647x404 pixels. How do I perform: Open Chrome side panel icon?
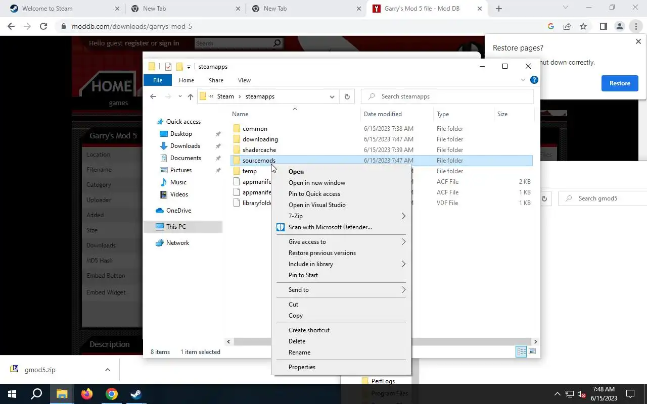(x=603, y=26)
